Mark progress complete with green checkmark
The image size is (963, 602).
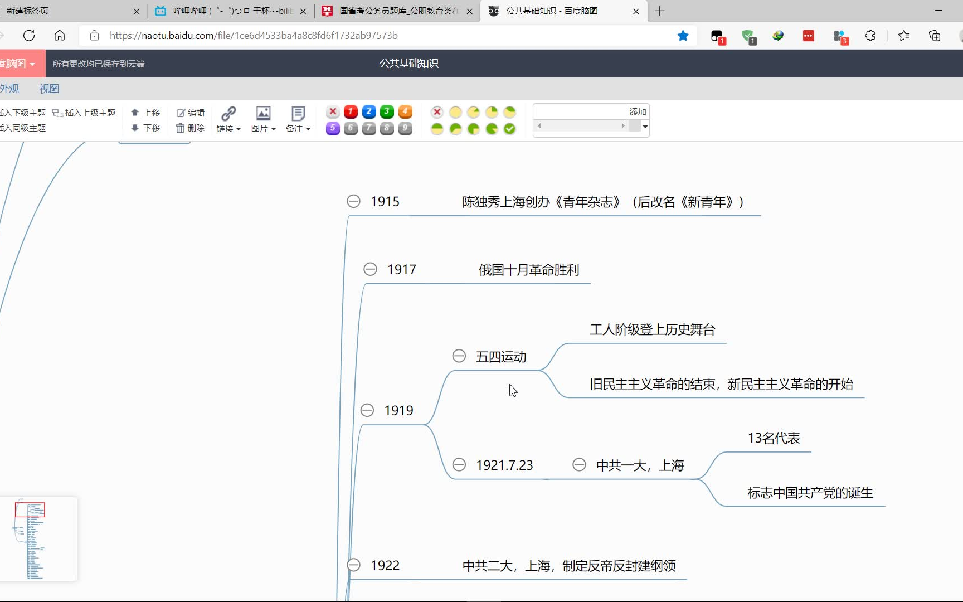coord(509,129)
